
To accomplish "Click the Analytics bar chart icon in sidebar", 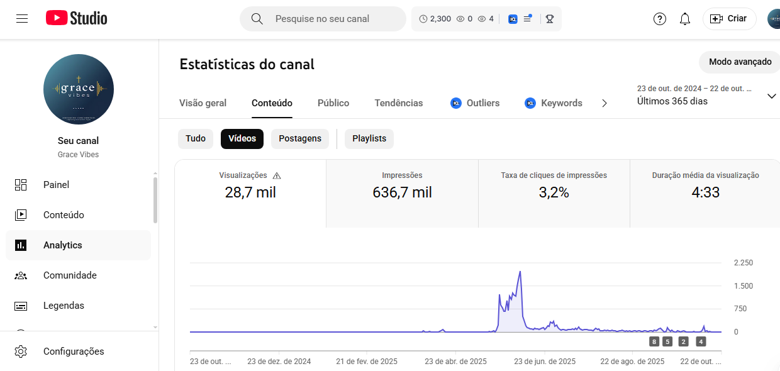I will pyautogui.click(x=21, y=245).
